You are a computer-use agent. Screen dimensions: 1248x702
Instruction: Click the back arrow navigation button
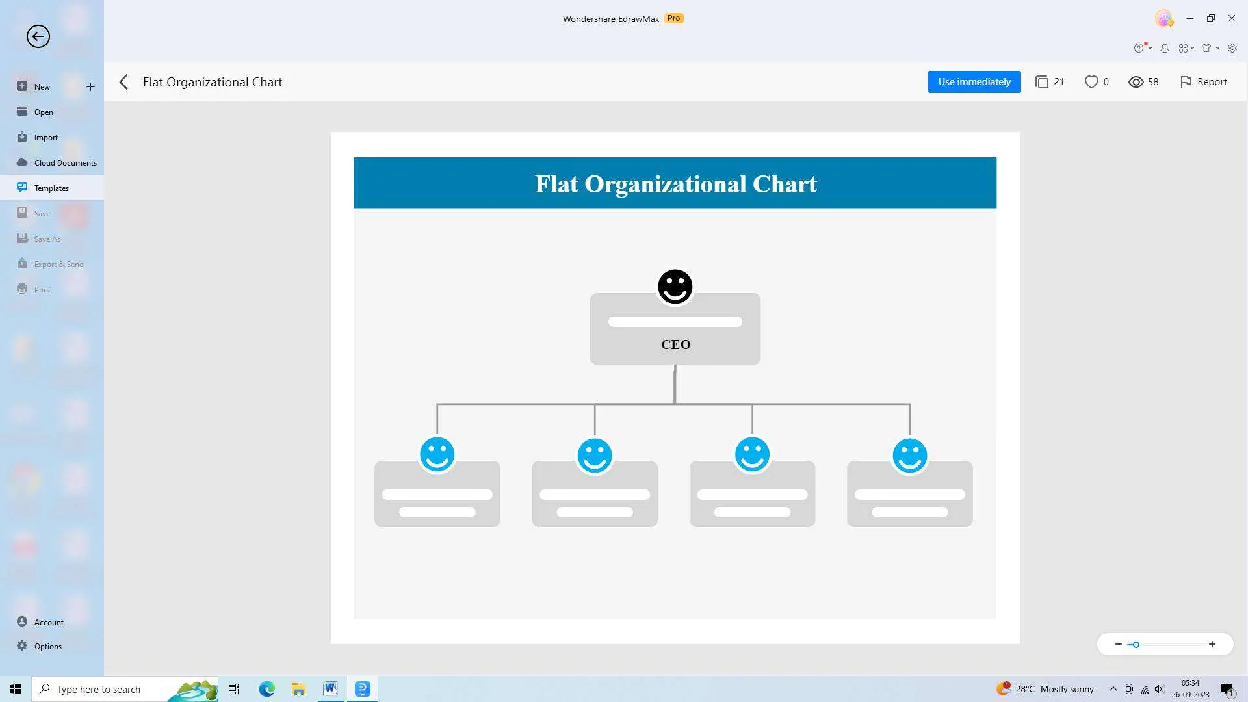pyautogui.click(x=38, y=36)
